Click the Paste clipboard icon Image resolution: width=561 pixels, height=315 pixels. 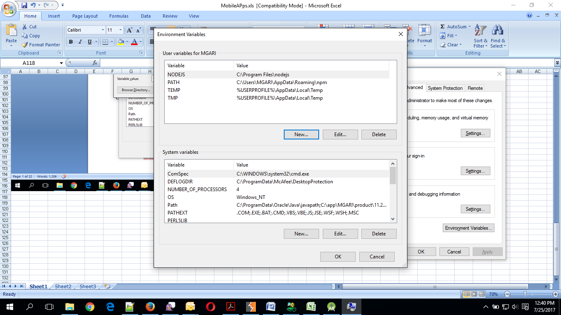pos(11,30)
